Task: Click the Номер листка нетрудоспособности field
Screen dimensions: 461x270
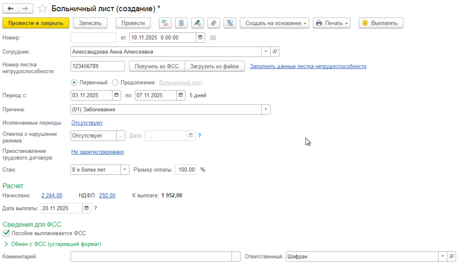Action: click(98, 66)
